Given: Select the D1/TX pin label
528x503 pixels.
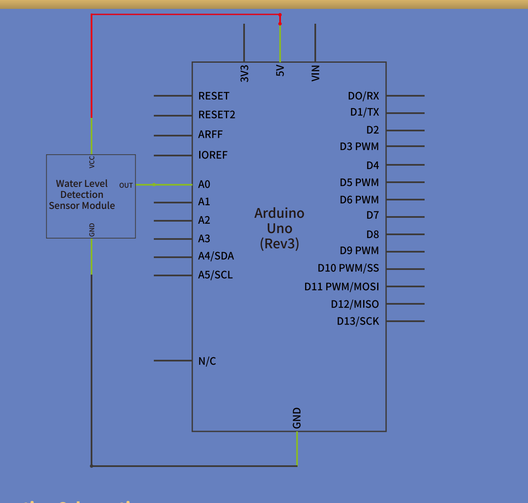Looking at the screenshot, I should 364,112.
